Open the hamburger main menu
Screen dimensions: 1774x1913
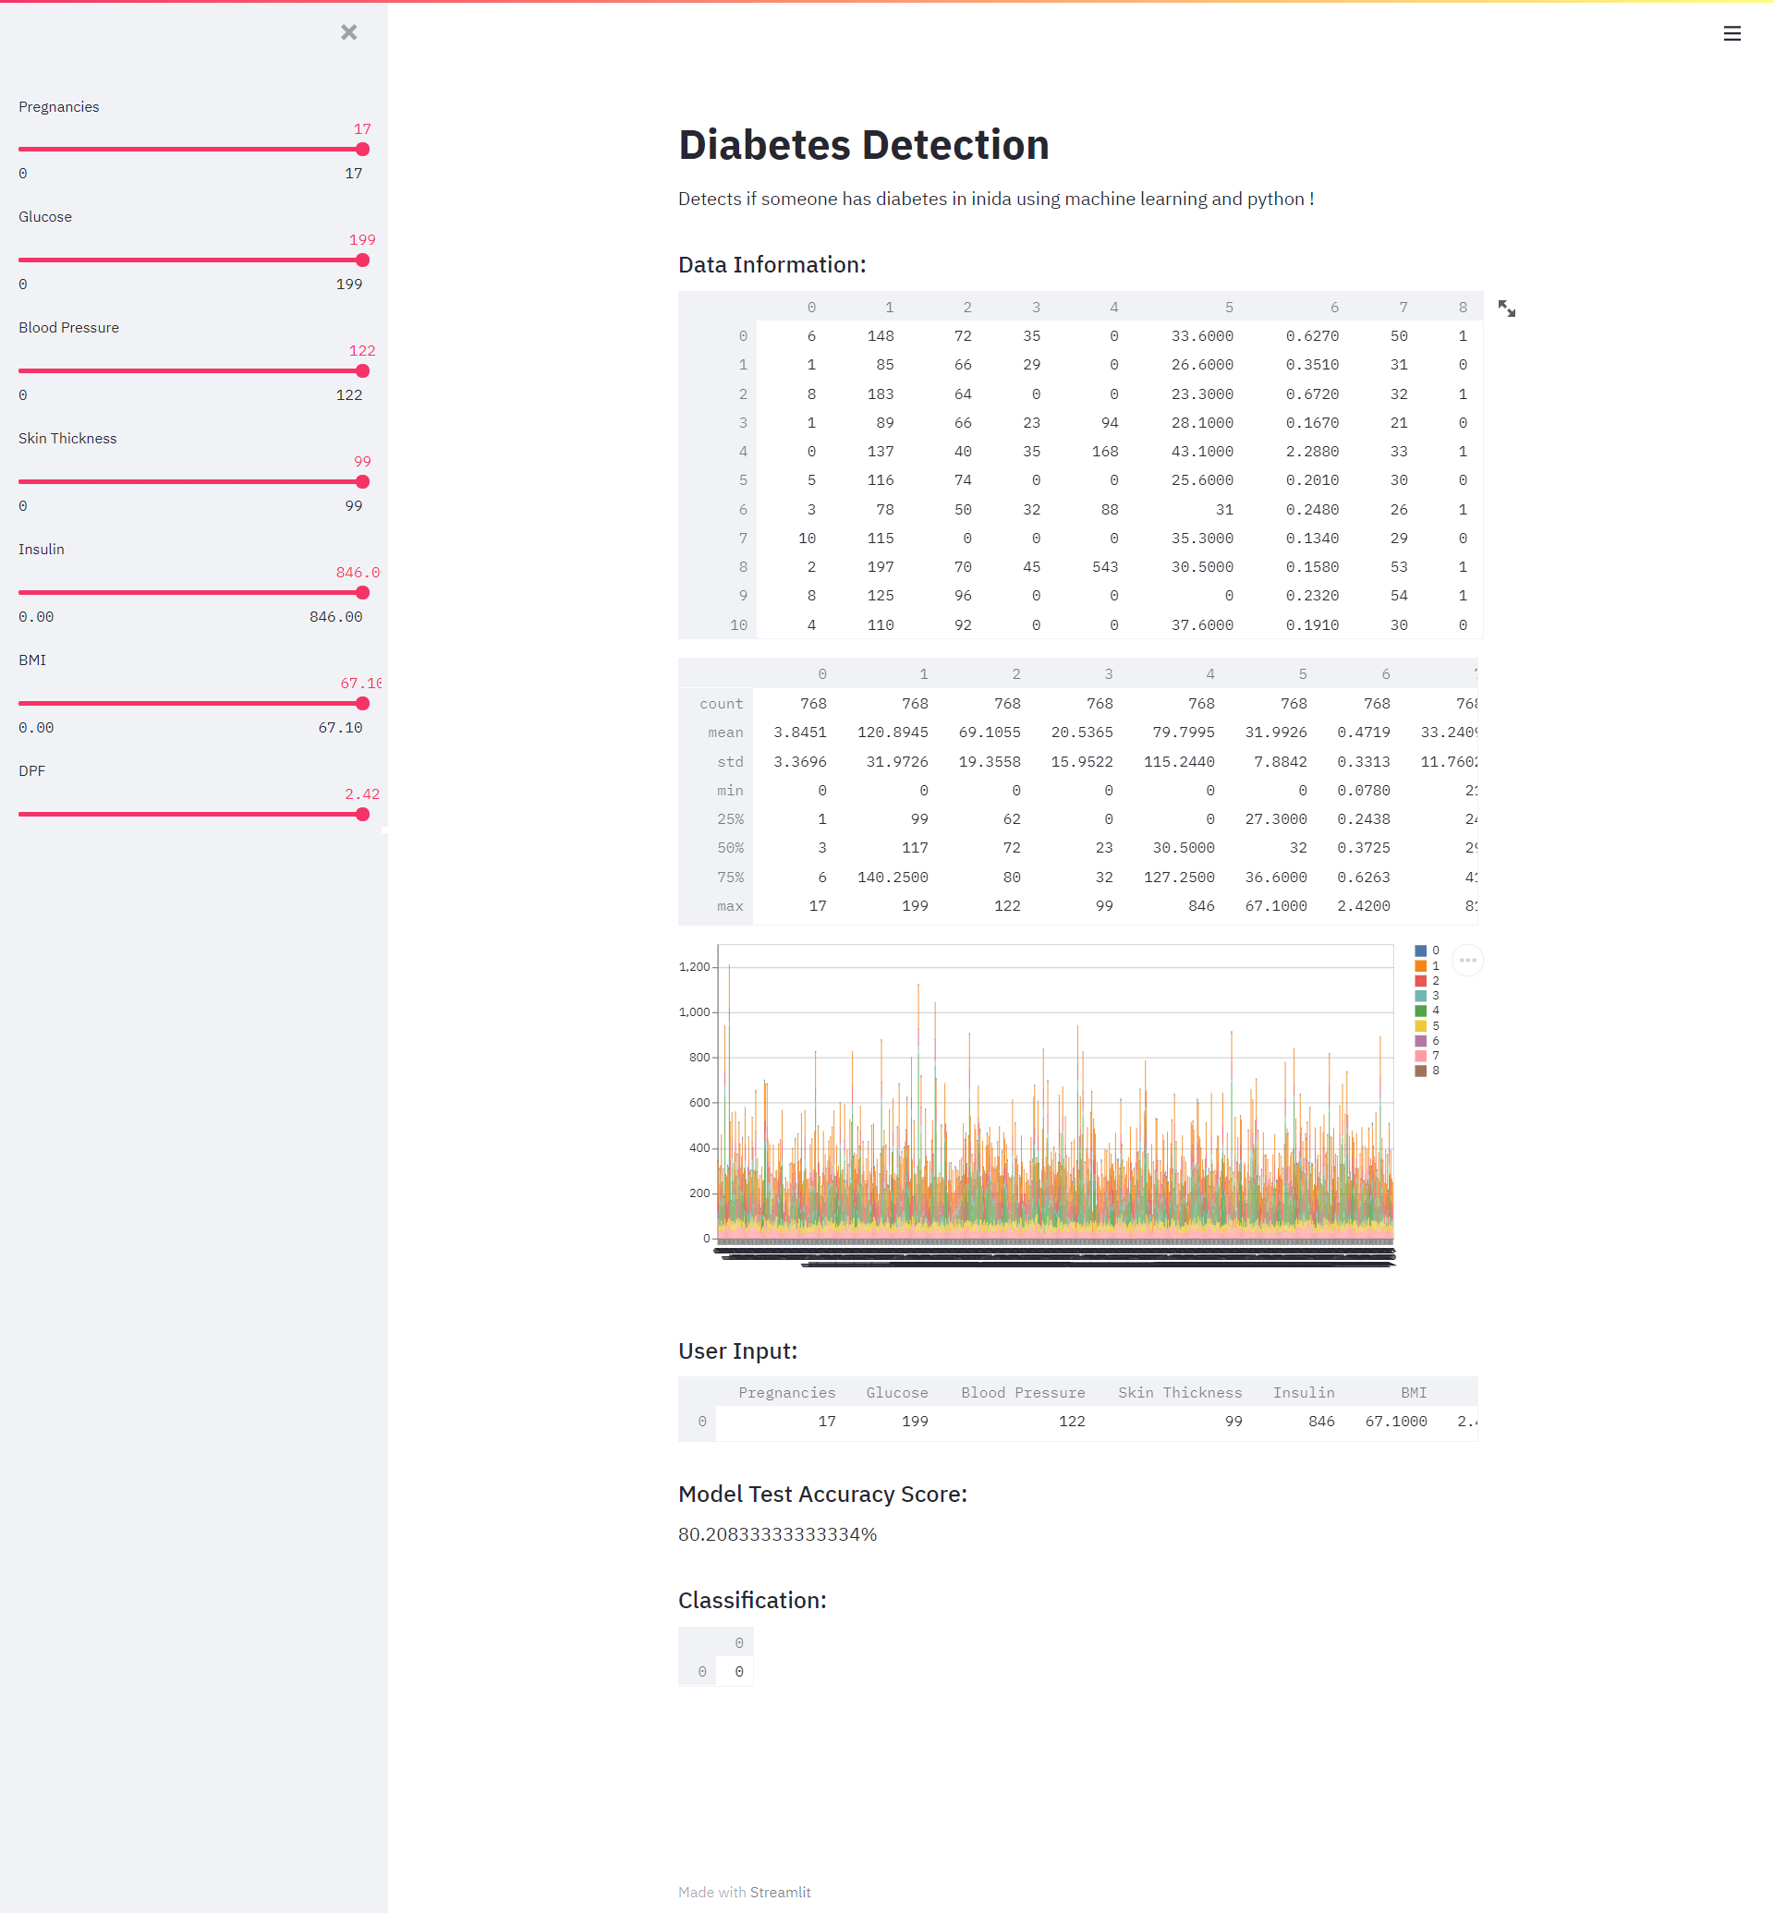[x=1731, y=33]
